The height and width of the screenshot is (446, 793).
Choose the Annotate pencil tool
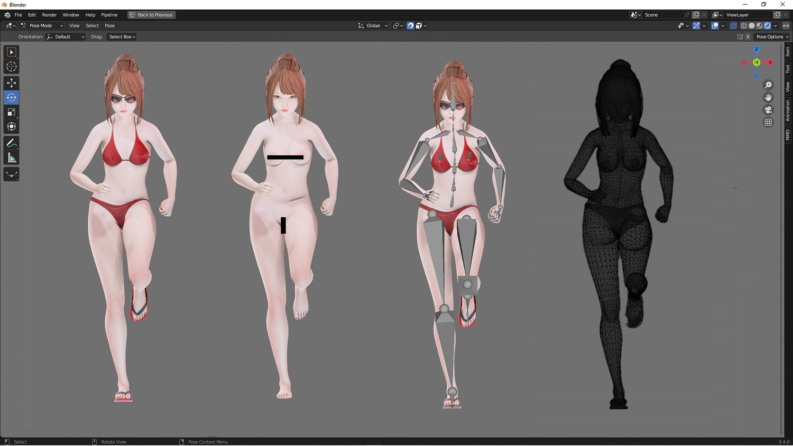point(11,143)
